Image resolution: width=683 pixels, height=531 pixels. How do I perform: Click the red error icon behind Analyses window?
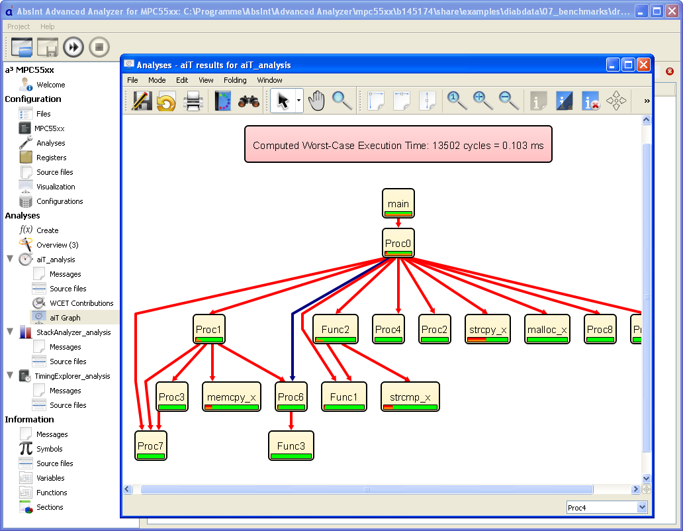(670, 72)
